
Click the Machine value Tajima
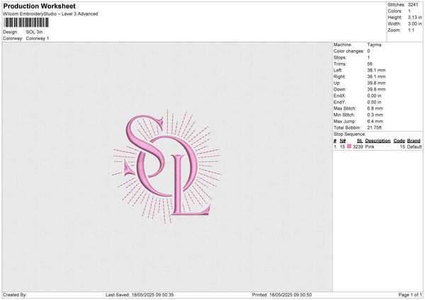(374, 45)
